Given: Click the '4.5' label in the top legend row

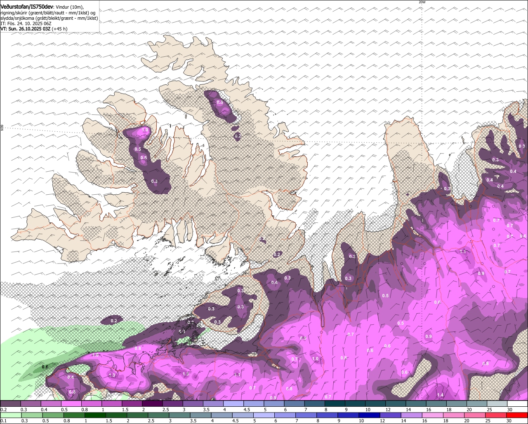Looking at the screenshot, I should (x=247, y=410).
